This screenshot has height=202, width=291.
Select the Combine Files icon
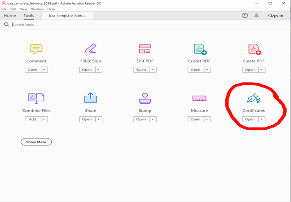(x=36, y=98)
